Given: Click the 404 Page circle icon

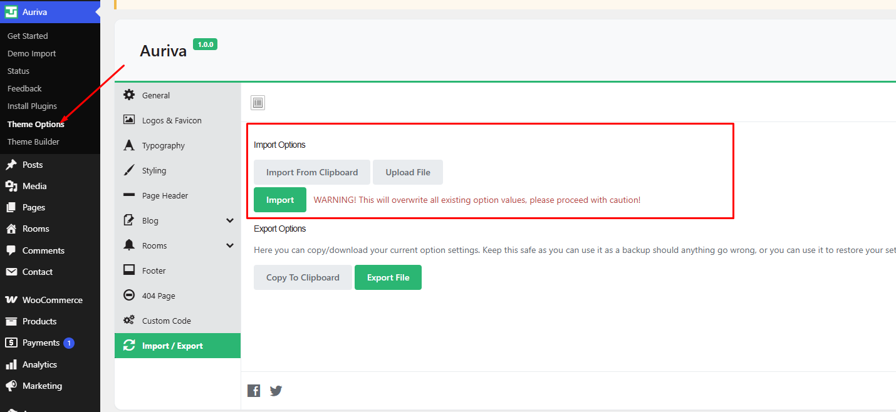Looking at the screenshot, I should tap(129, 295).
